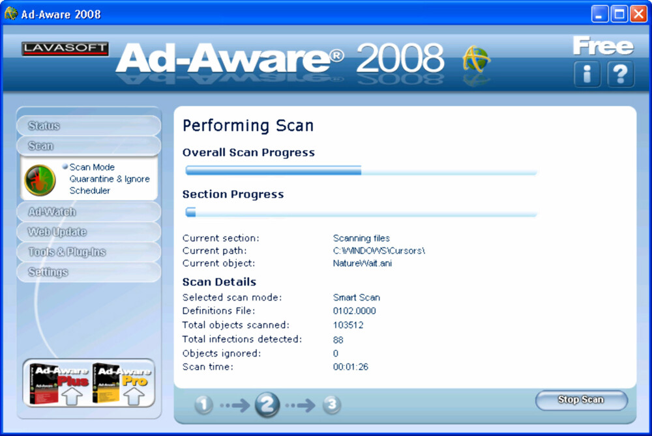652x436 pixels.
Task: Click the Ad-Aware Plus upgrade box
Action: click(x=59, y=384)
